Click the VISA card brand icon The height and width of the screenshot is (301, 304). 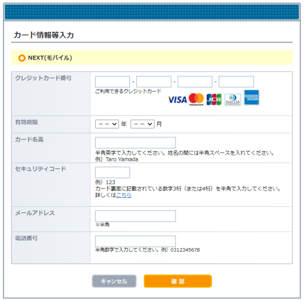[x=177, y=99]
